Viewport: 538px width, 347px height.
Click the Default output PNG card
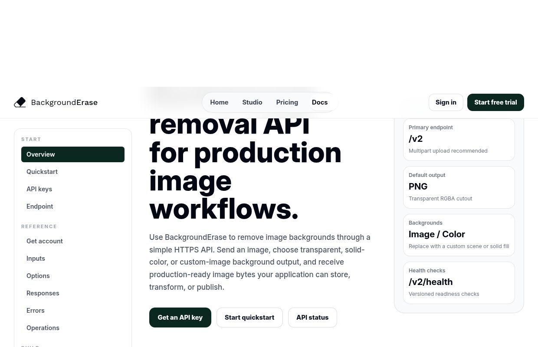point(459,187)
